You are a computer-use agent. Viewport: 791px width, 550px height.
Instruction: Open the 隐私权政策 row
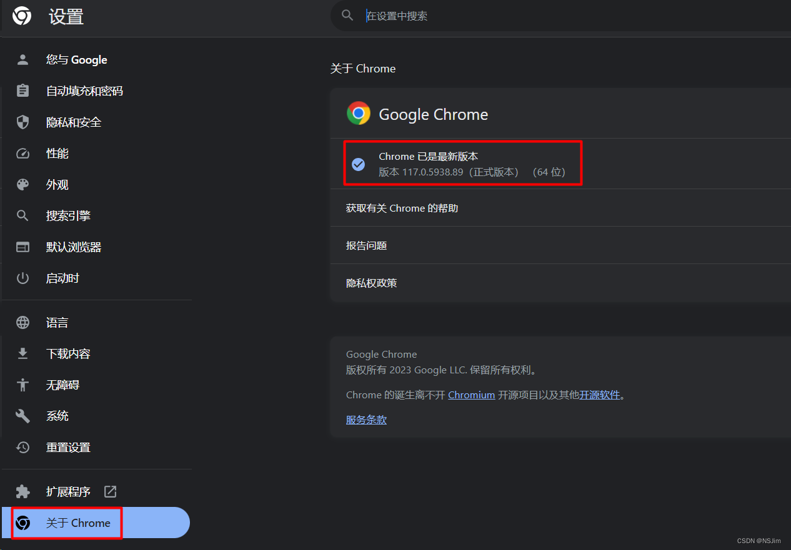560,283
